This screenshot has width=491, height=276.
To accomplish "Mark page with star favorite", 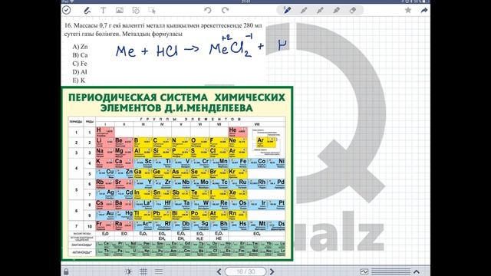I will tap(407, 10).
